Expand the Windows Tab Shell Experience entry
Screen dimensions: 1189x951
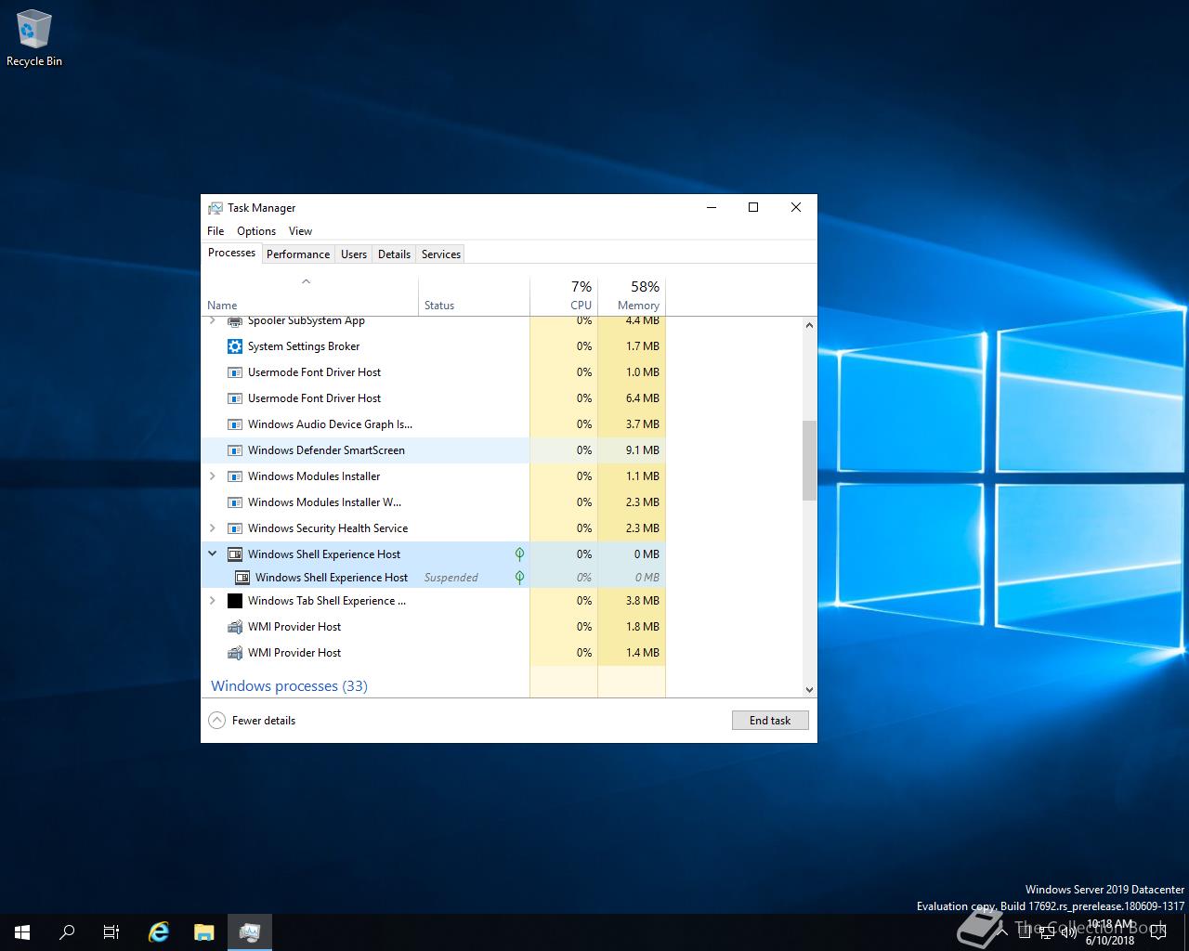click(x=213, y=601)
